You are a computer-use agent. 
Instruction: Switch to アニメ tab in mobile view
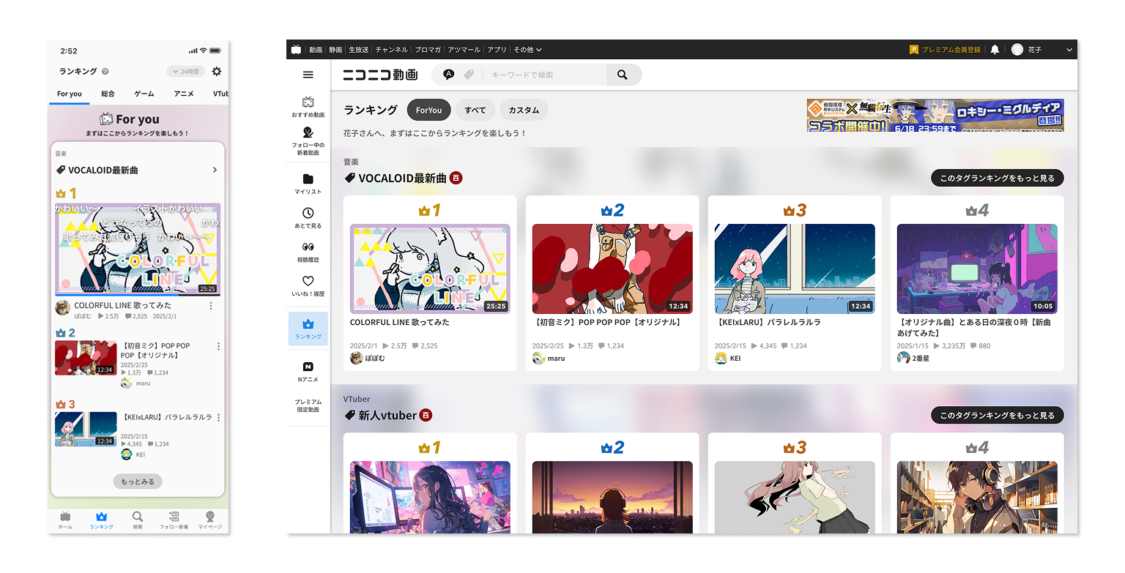(x=184, y=94)
